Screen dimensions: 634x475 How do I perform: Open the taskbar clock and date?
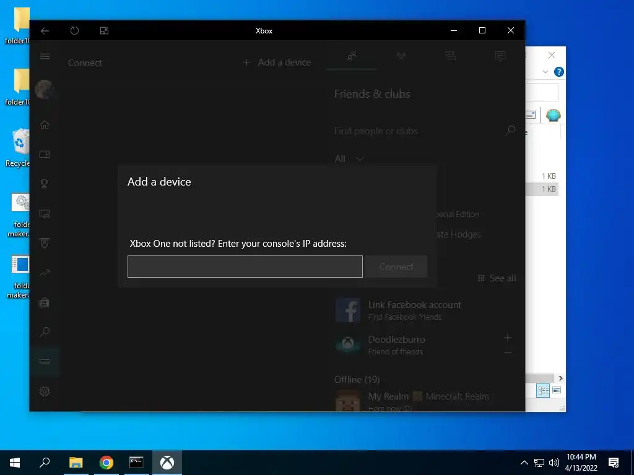point(581,463)
